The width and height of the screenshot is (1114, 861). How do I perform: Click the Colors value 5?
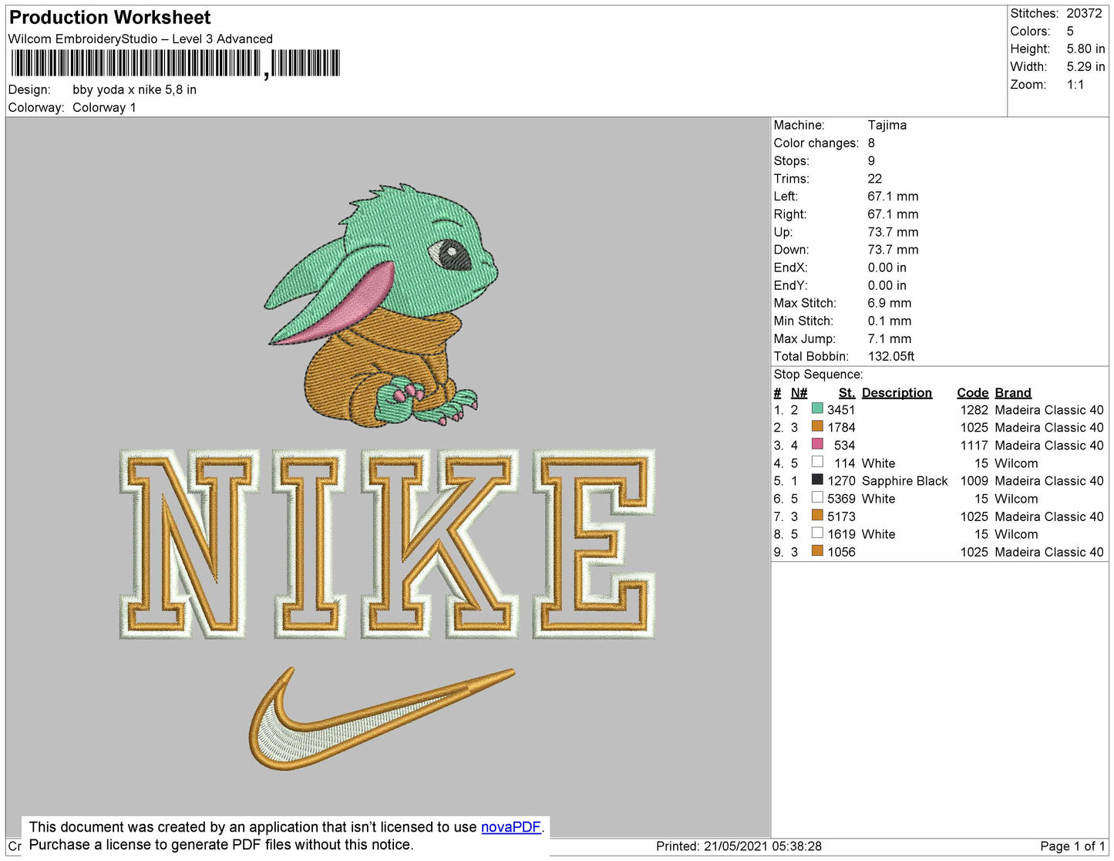1070,31
